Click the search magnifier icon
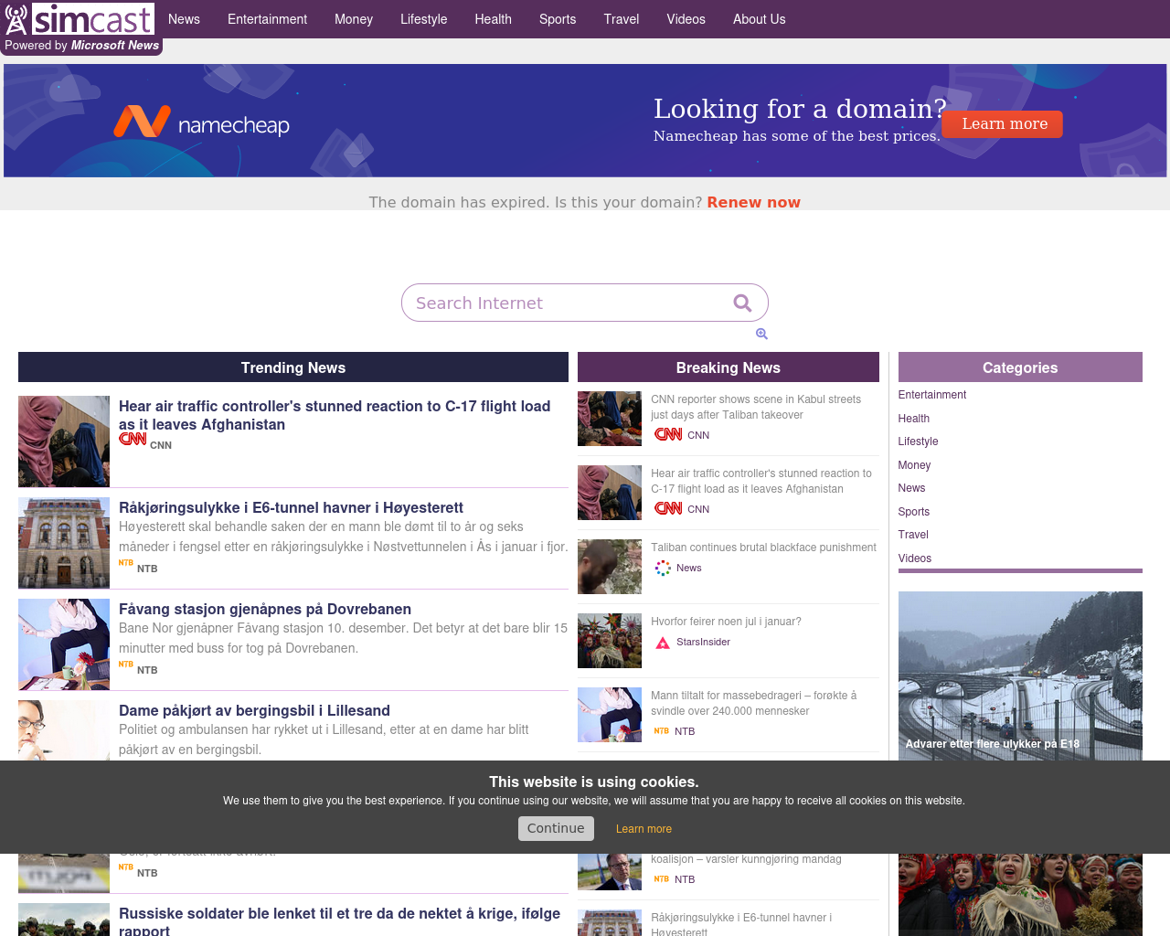The image size is (1170, 936). 742,303
